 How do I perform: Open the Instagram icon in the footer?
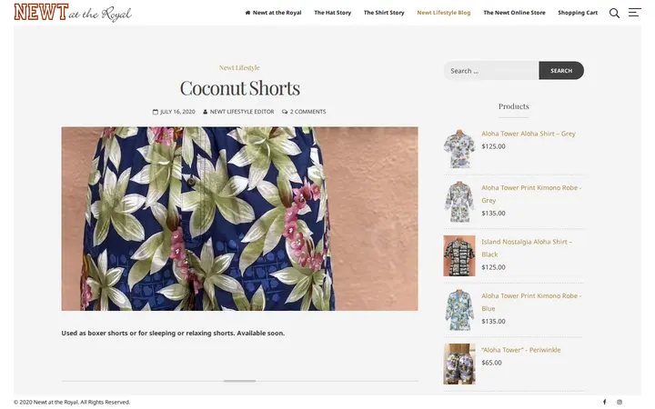tap(620, 402)
